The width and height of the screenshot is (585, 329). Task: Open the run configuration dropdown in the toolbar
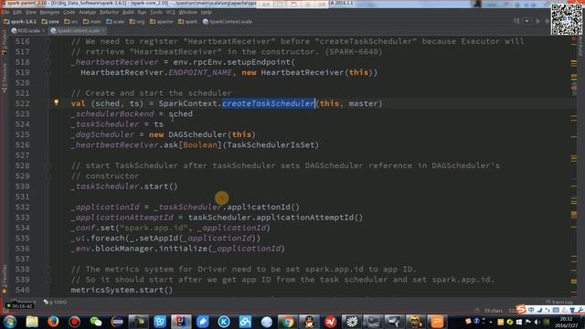coord(526,21)
